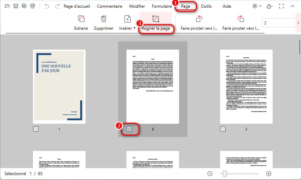Open the brightness theme dropdown
This screenshot has width=301, height=180.
256,6
